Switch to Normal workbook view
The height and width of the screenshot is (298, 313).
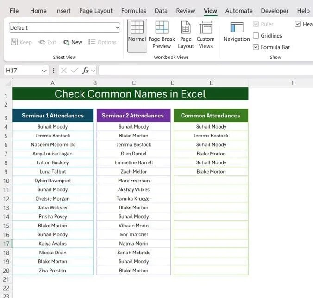coord(137,36)
